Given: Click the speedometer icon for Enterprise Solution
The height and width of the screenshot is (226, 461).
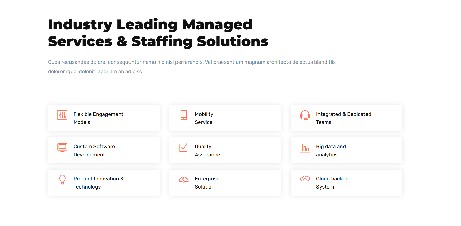Looking at the screenshot, I should pos(184,180).
